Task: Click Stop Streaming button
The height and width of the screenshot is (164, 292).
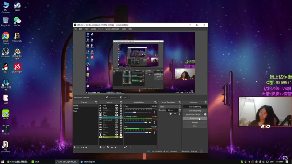Action: pos(195,106)
